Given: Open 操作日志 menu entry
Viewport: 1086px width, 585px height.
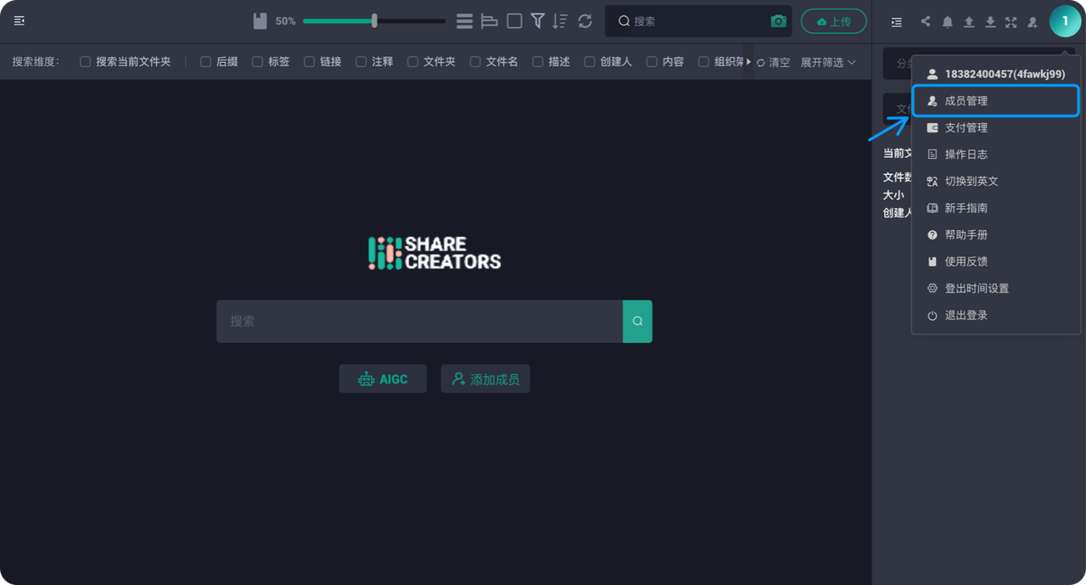Looking at the screenshot, I should [995, 155].
